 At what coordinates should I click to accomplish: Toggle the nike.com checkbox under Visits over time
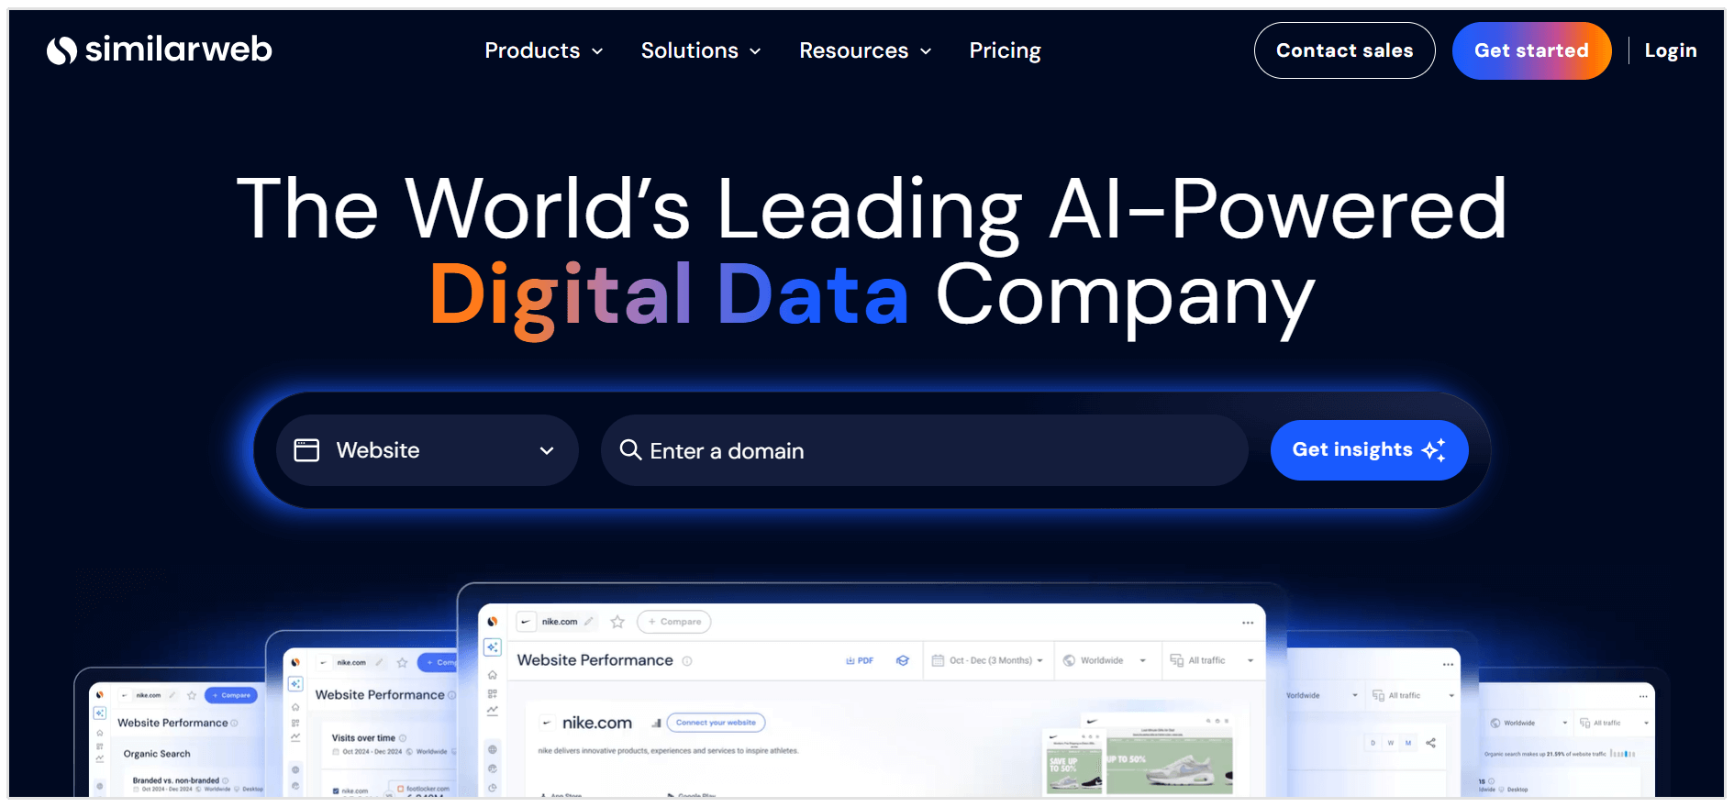pyautogui.click(x=337, y=790)
